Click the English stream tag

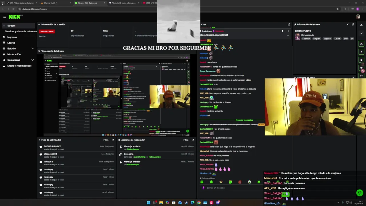tap(317, 39)
